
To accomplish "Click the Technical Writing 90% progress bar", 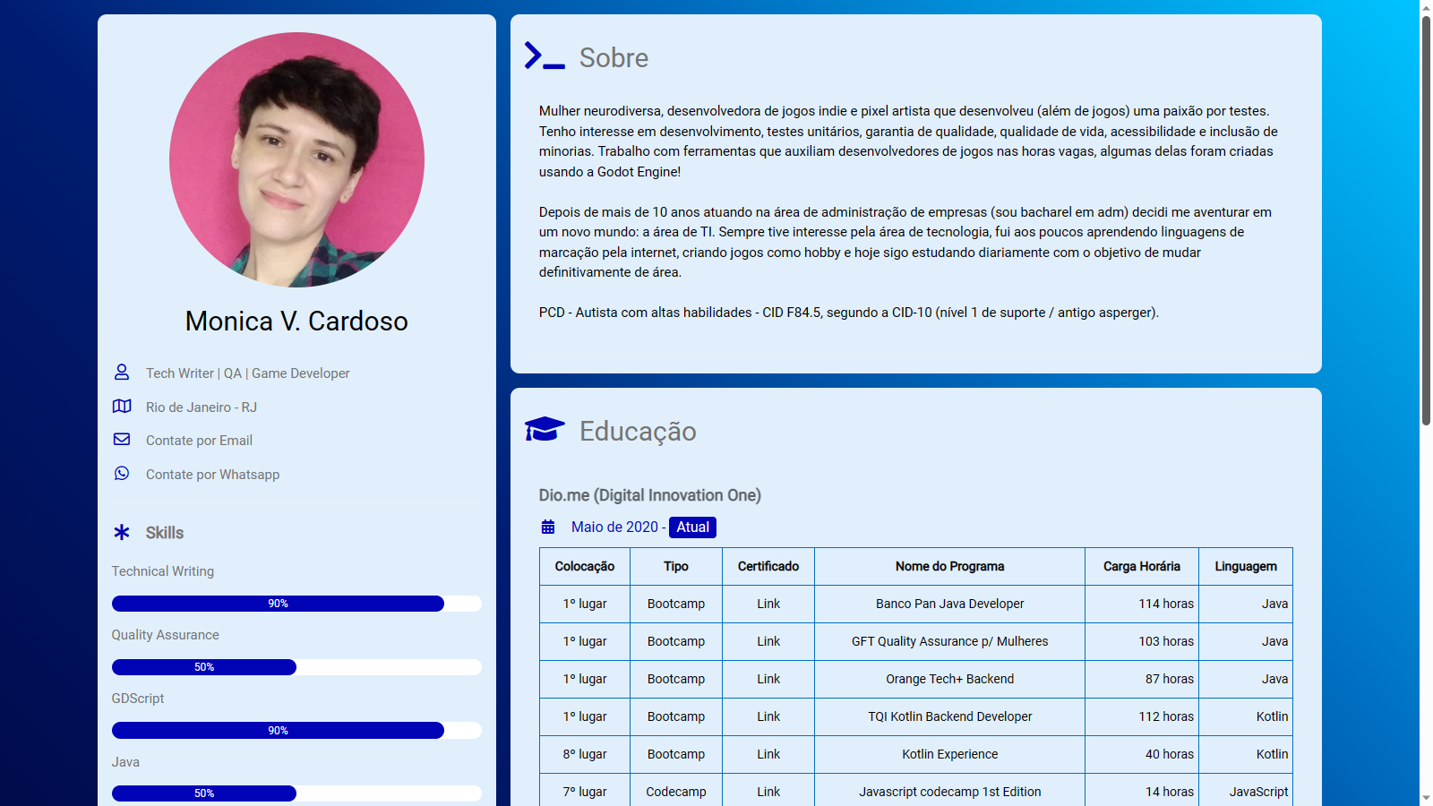I will click(296, 604).
